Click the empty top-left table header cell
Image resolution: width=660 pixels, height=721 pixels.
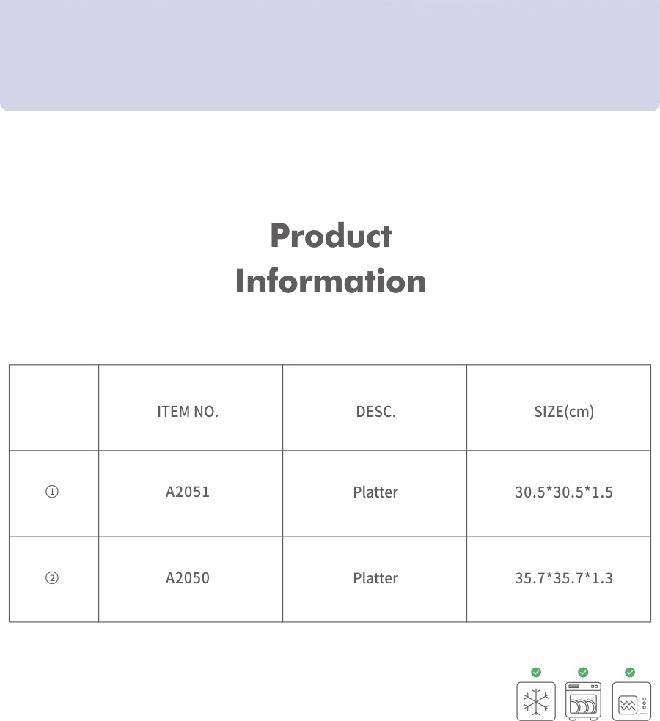(x=54, y=407)
